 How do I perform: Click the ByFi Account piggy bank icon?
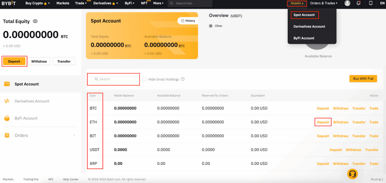7,118
